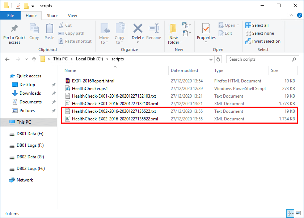The image size is (304, 218).
Task: Select HealthCheck-EX01-2016-20201227132103.txt
Action: point(180,96)
